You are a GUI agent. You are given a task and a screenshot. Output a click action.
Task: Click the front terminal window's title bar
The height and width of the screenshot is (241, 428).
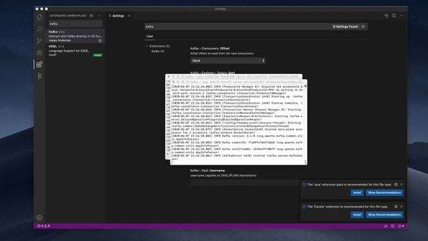click(239, 82)
